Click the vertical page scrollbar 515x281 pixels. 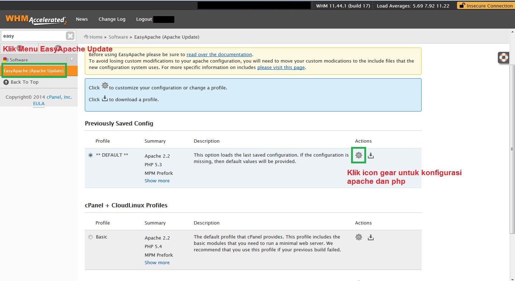tap(512, 149)
